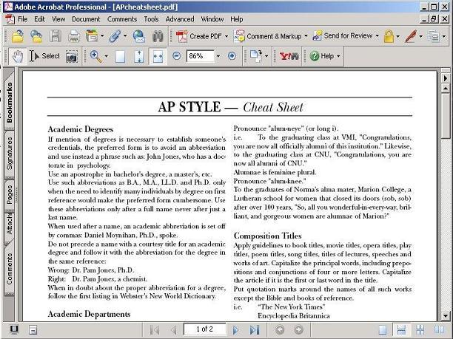Select the Zoom In magnifier tool
Viewport: 453px width, 339px height.
95,56
